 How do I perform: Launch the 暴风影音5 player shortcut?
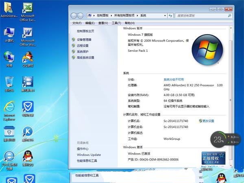pyautogui.click(x=28, y=84)
